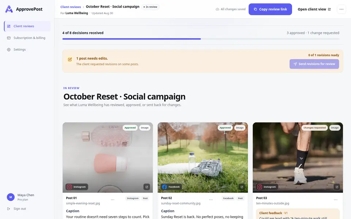Click the All changes saved cloud icon

pos(217,9)
